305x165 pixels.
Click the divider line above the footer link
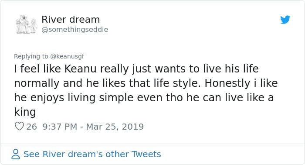tap(152, 144)
